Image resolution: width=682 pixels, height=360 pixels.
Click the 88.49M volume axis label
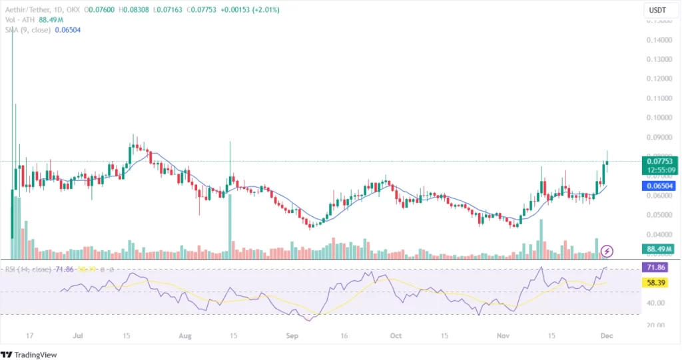tap(659, 249)
